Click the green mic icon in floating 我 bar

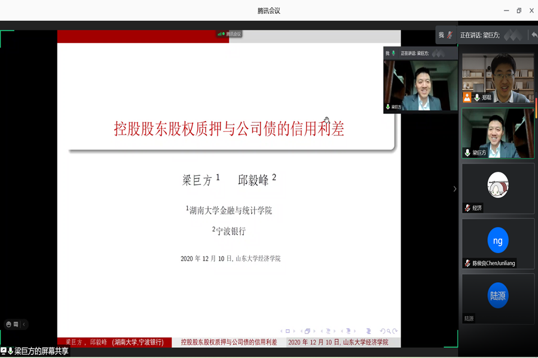[395, 53]
